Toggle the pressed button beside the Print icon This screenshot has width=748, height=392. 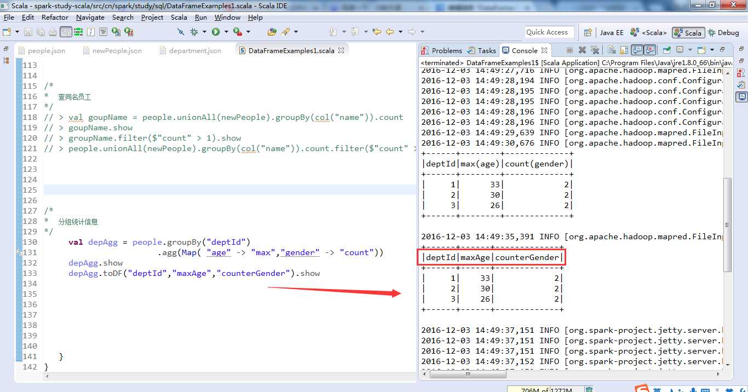(x=66, y=32)
